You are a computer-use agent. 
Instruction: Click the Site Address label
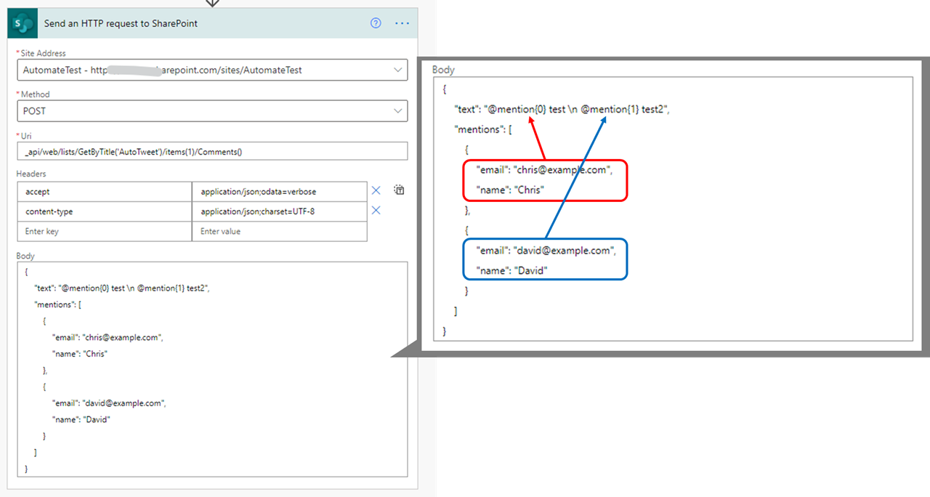[43, 53]
